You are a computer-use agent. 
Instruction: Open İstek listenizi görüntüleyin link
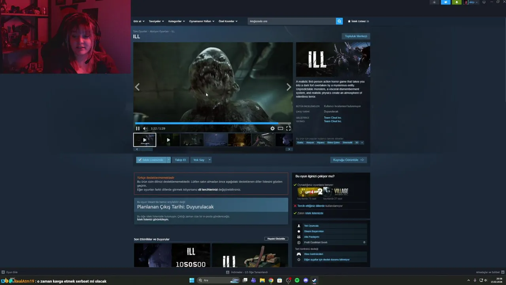(153, 219)
